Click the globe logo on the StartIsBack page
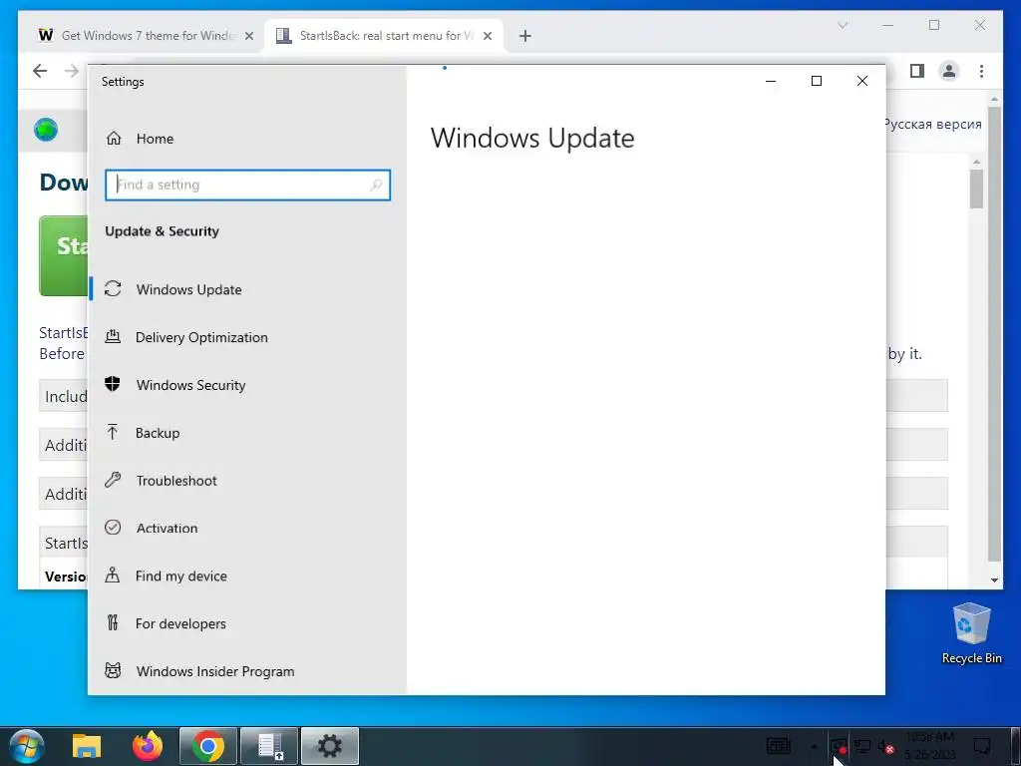The width and height of the screenshot is (1021, 766). click(x=46, y=130)
